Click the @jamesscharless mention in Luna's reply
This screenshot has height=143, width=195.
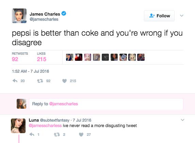coord(45,125)
